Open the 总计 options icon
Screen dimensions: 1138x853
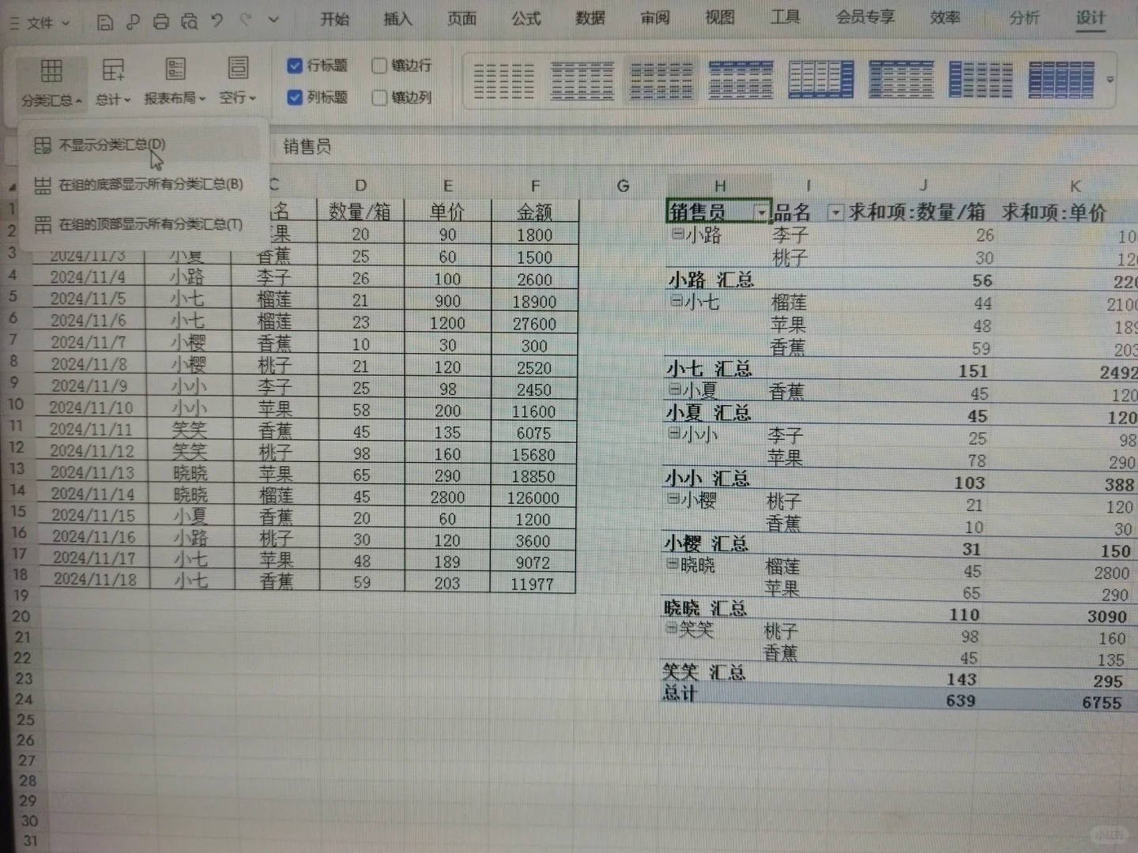[114, 71]
